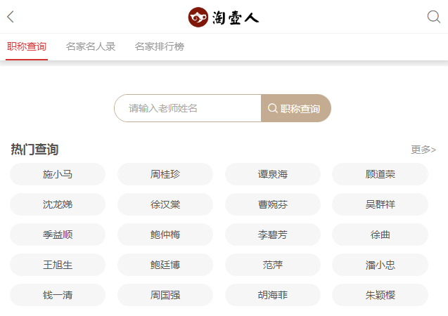Click the 顾道荣 name tag
Image resolution: width=448 pixels, height=316 pixels.
point(380,174)
